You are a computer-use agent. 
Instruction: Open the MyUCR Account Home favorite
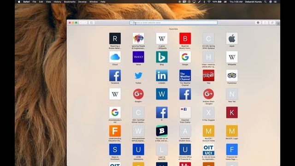coord(208,131)
